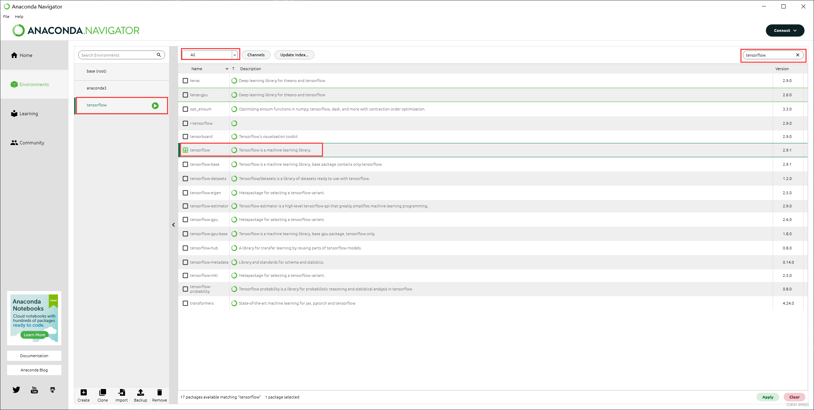Click version 4.24.0 of transformers
The height and width of the screenshot is (410, 814).
click(x=788, y=303)
